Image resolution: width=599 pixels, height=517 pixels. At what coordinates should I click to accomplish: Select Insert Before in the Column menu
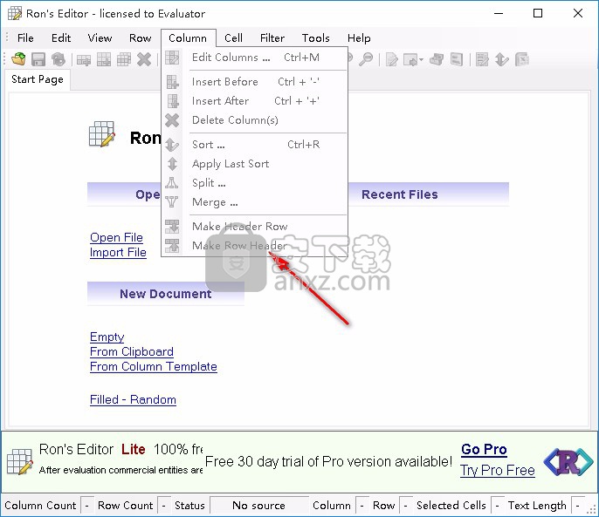point(224,82)
